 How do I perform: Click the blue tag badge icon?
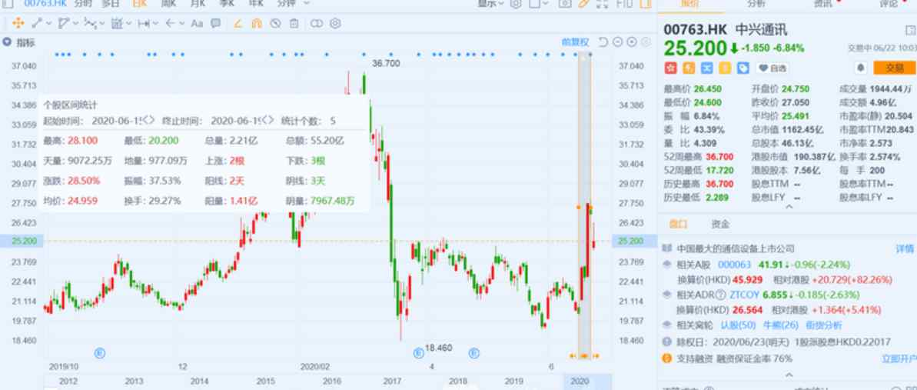(743, 68)
